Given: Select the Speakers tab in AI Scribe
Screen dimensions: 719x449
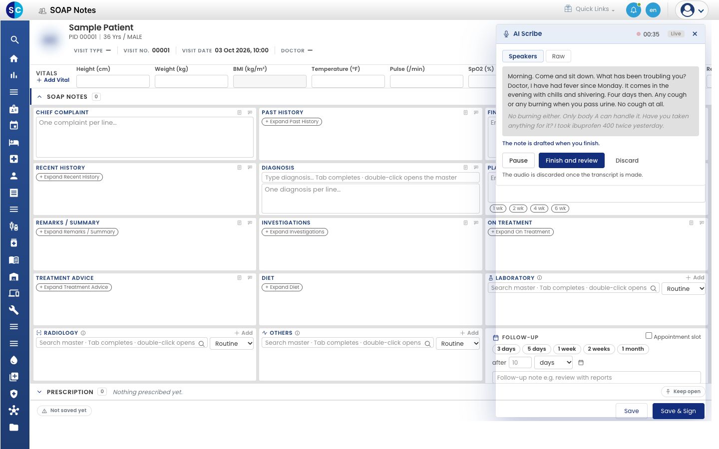Looking at the screenshot, I should tap(523, 56).
